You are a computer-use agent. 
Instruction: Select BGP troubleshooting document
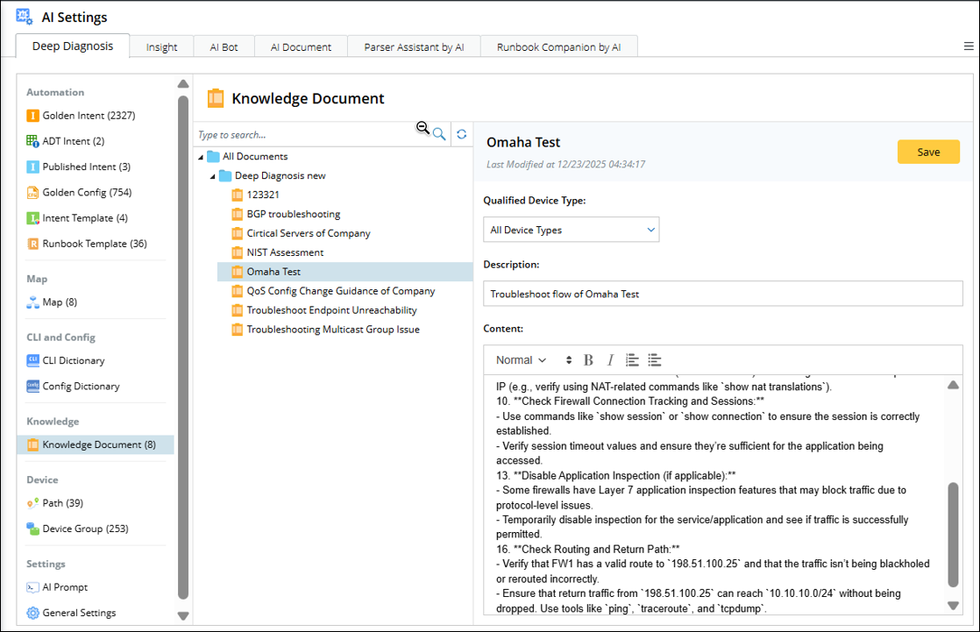pyautogui.click(x=293, y=214)
